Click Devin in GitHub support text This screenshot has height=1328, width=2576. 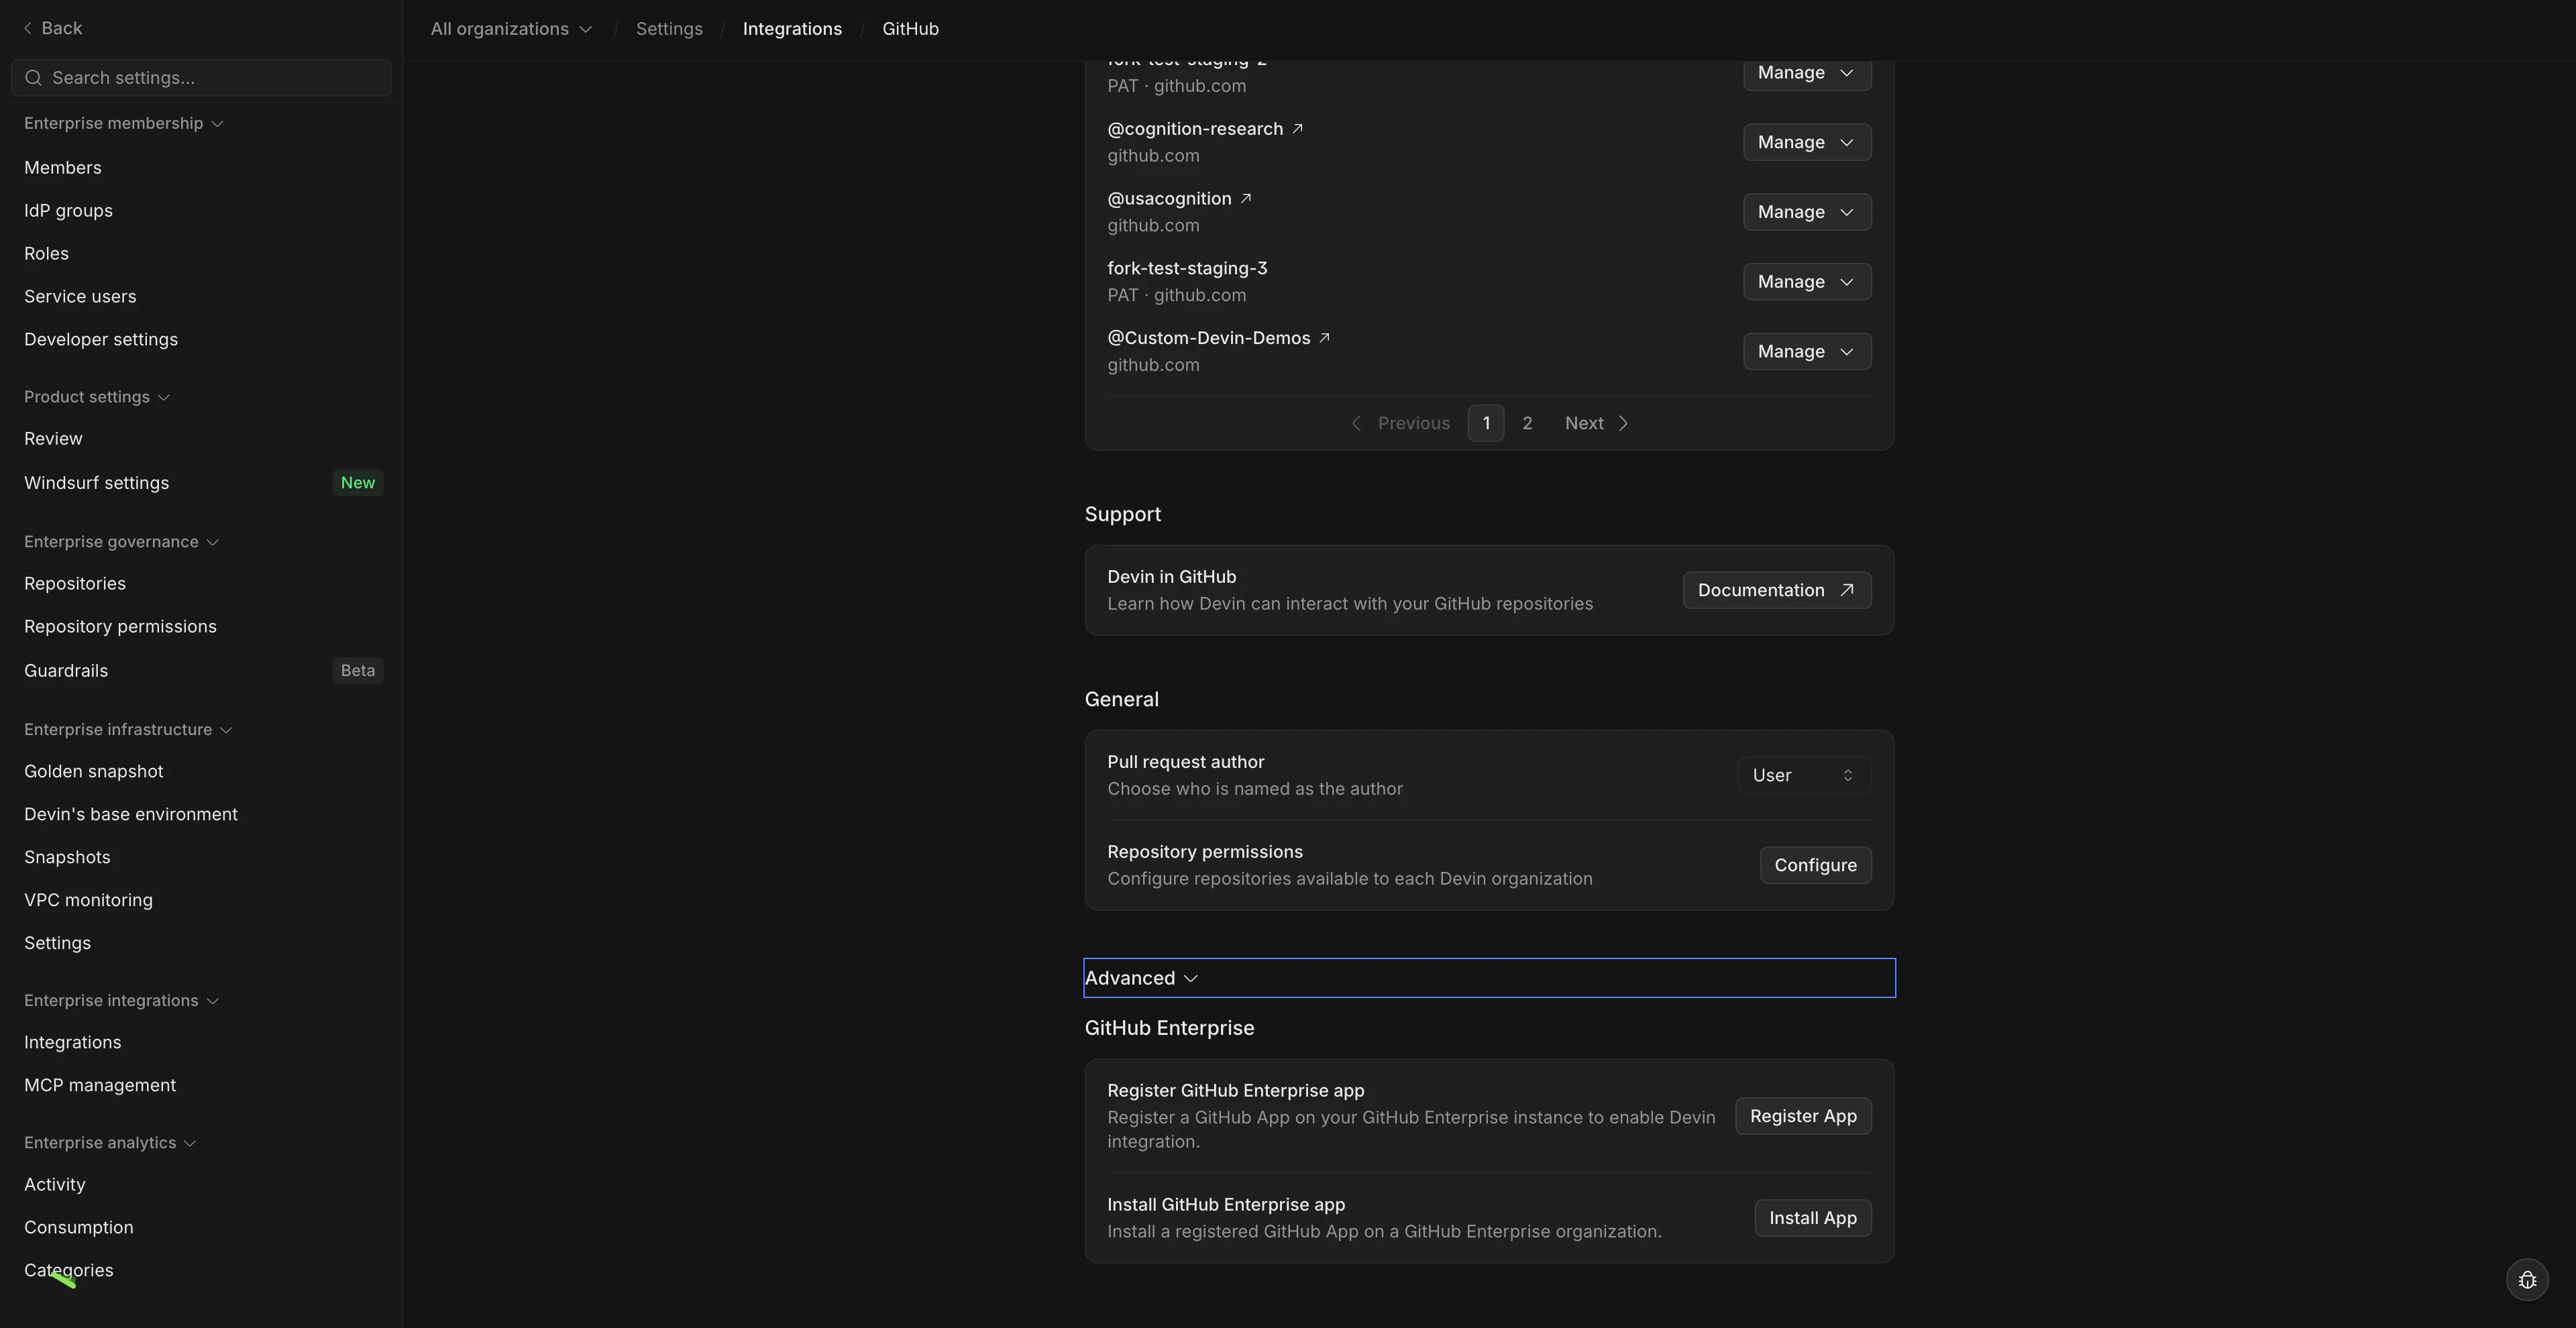[x=1171, y=577]
